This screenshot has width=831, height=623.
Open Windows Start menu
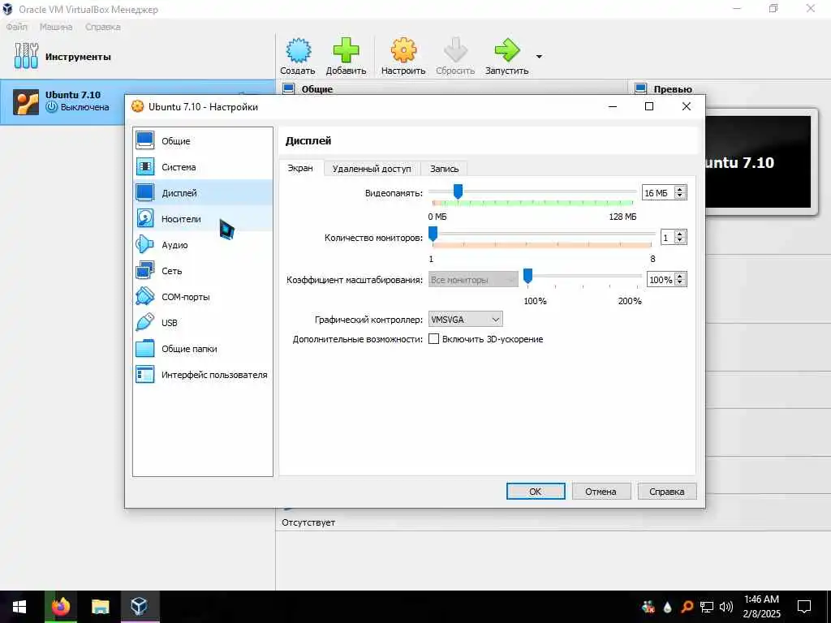pos(19,607)
